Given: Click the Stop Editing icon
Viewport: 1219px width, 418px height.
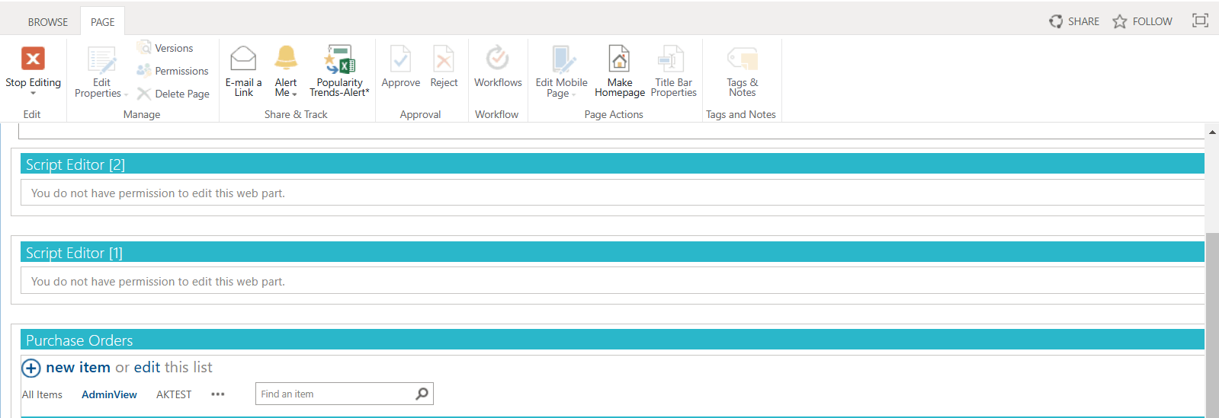Looking at the screenshot, I should pos(33,59).
